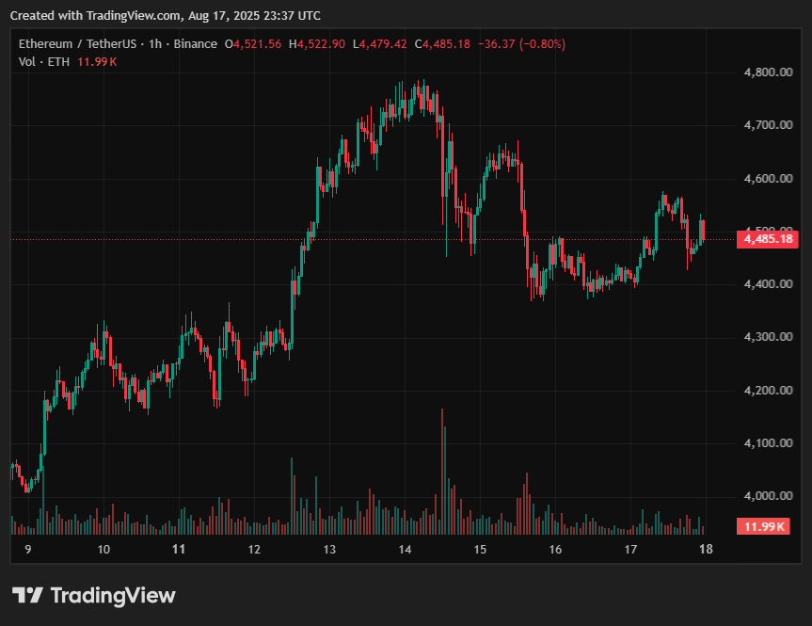The height and width of the screenshot is (626, 812).
Task: Click the low value L4,479.42
Action: click(379, 44)
